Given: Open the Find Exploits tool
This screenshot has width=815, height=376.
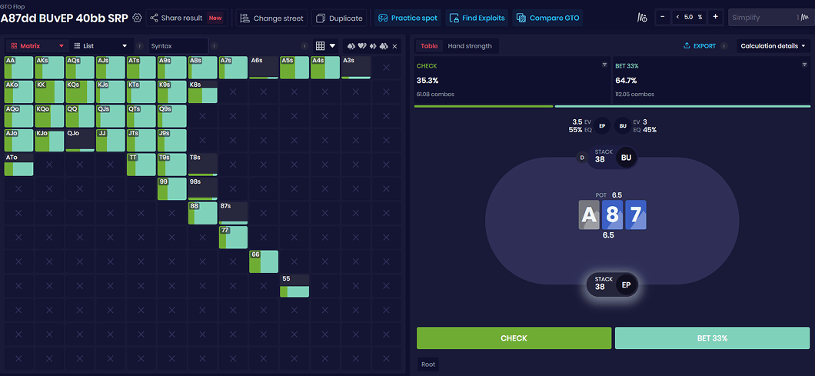Looking at the screenshot, I should click(476, 18).
